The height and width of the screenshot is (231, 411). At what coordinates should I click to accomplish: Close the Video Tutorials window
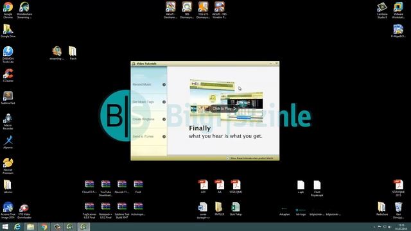pos(276,64)
